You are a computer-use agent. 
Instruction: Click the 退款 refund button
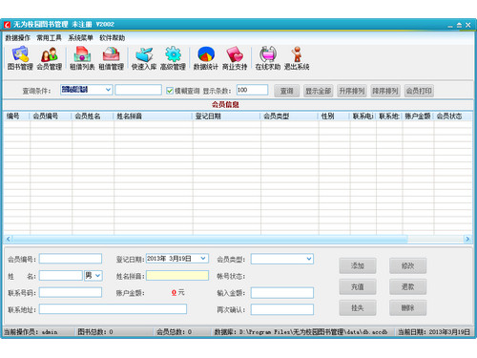407,286
